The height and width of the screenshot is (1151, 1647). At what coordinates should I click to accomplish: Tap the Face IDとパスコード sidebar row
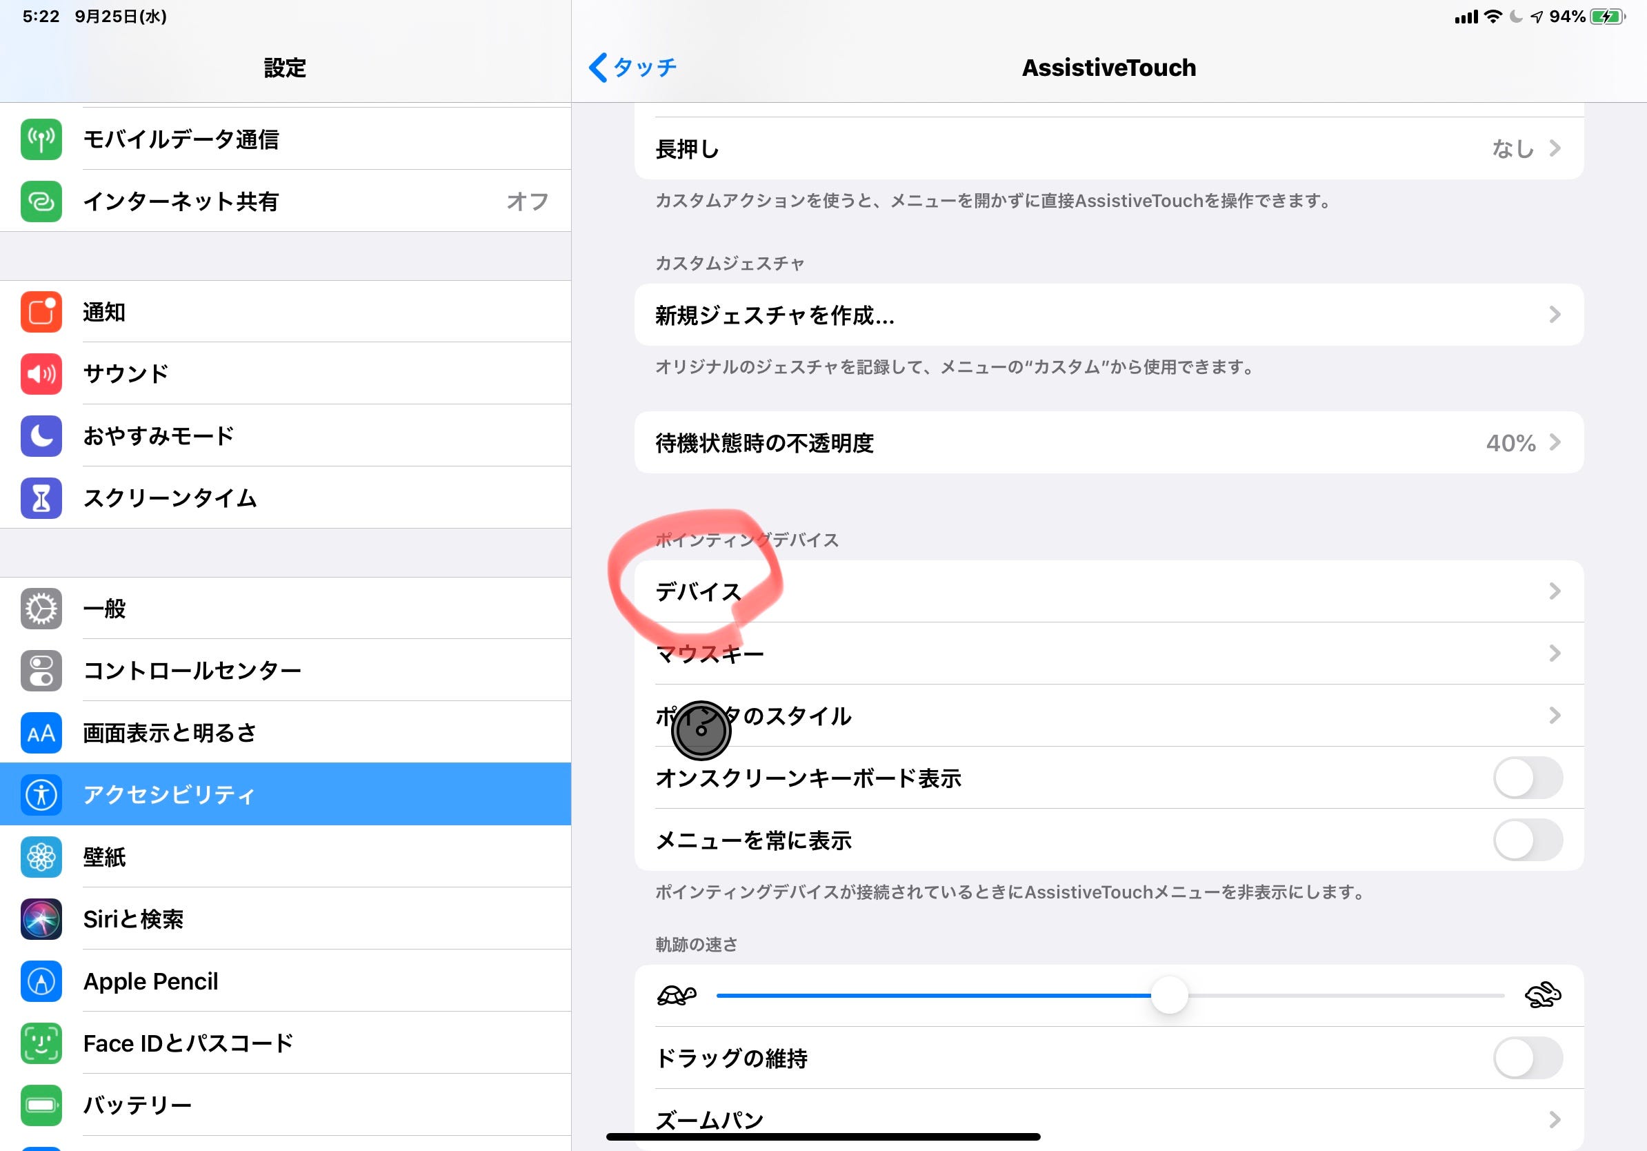coord(286,1043)
